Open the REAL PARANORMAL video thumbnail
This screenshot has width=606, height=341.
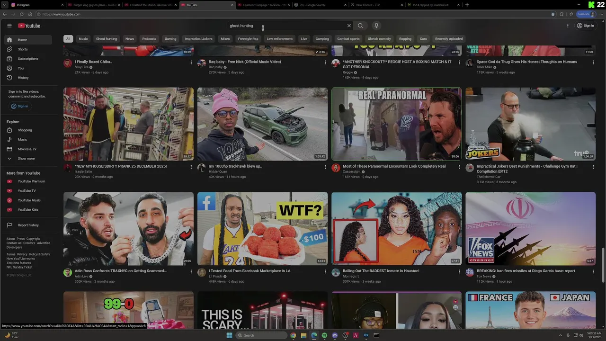pos(396,124)
